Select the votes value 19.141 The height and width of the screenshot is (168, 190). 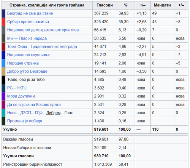pos(100,63)
